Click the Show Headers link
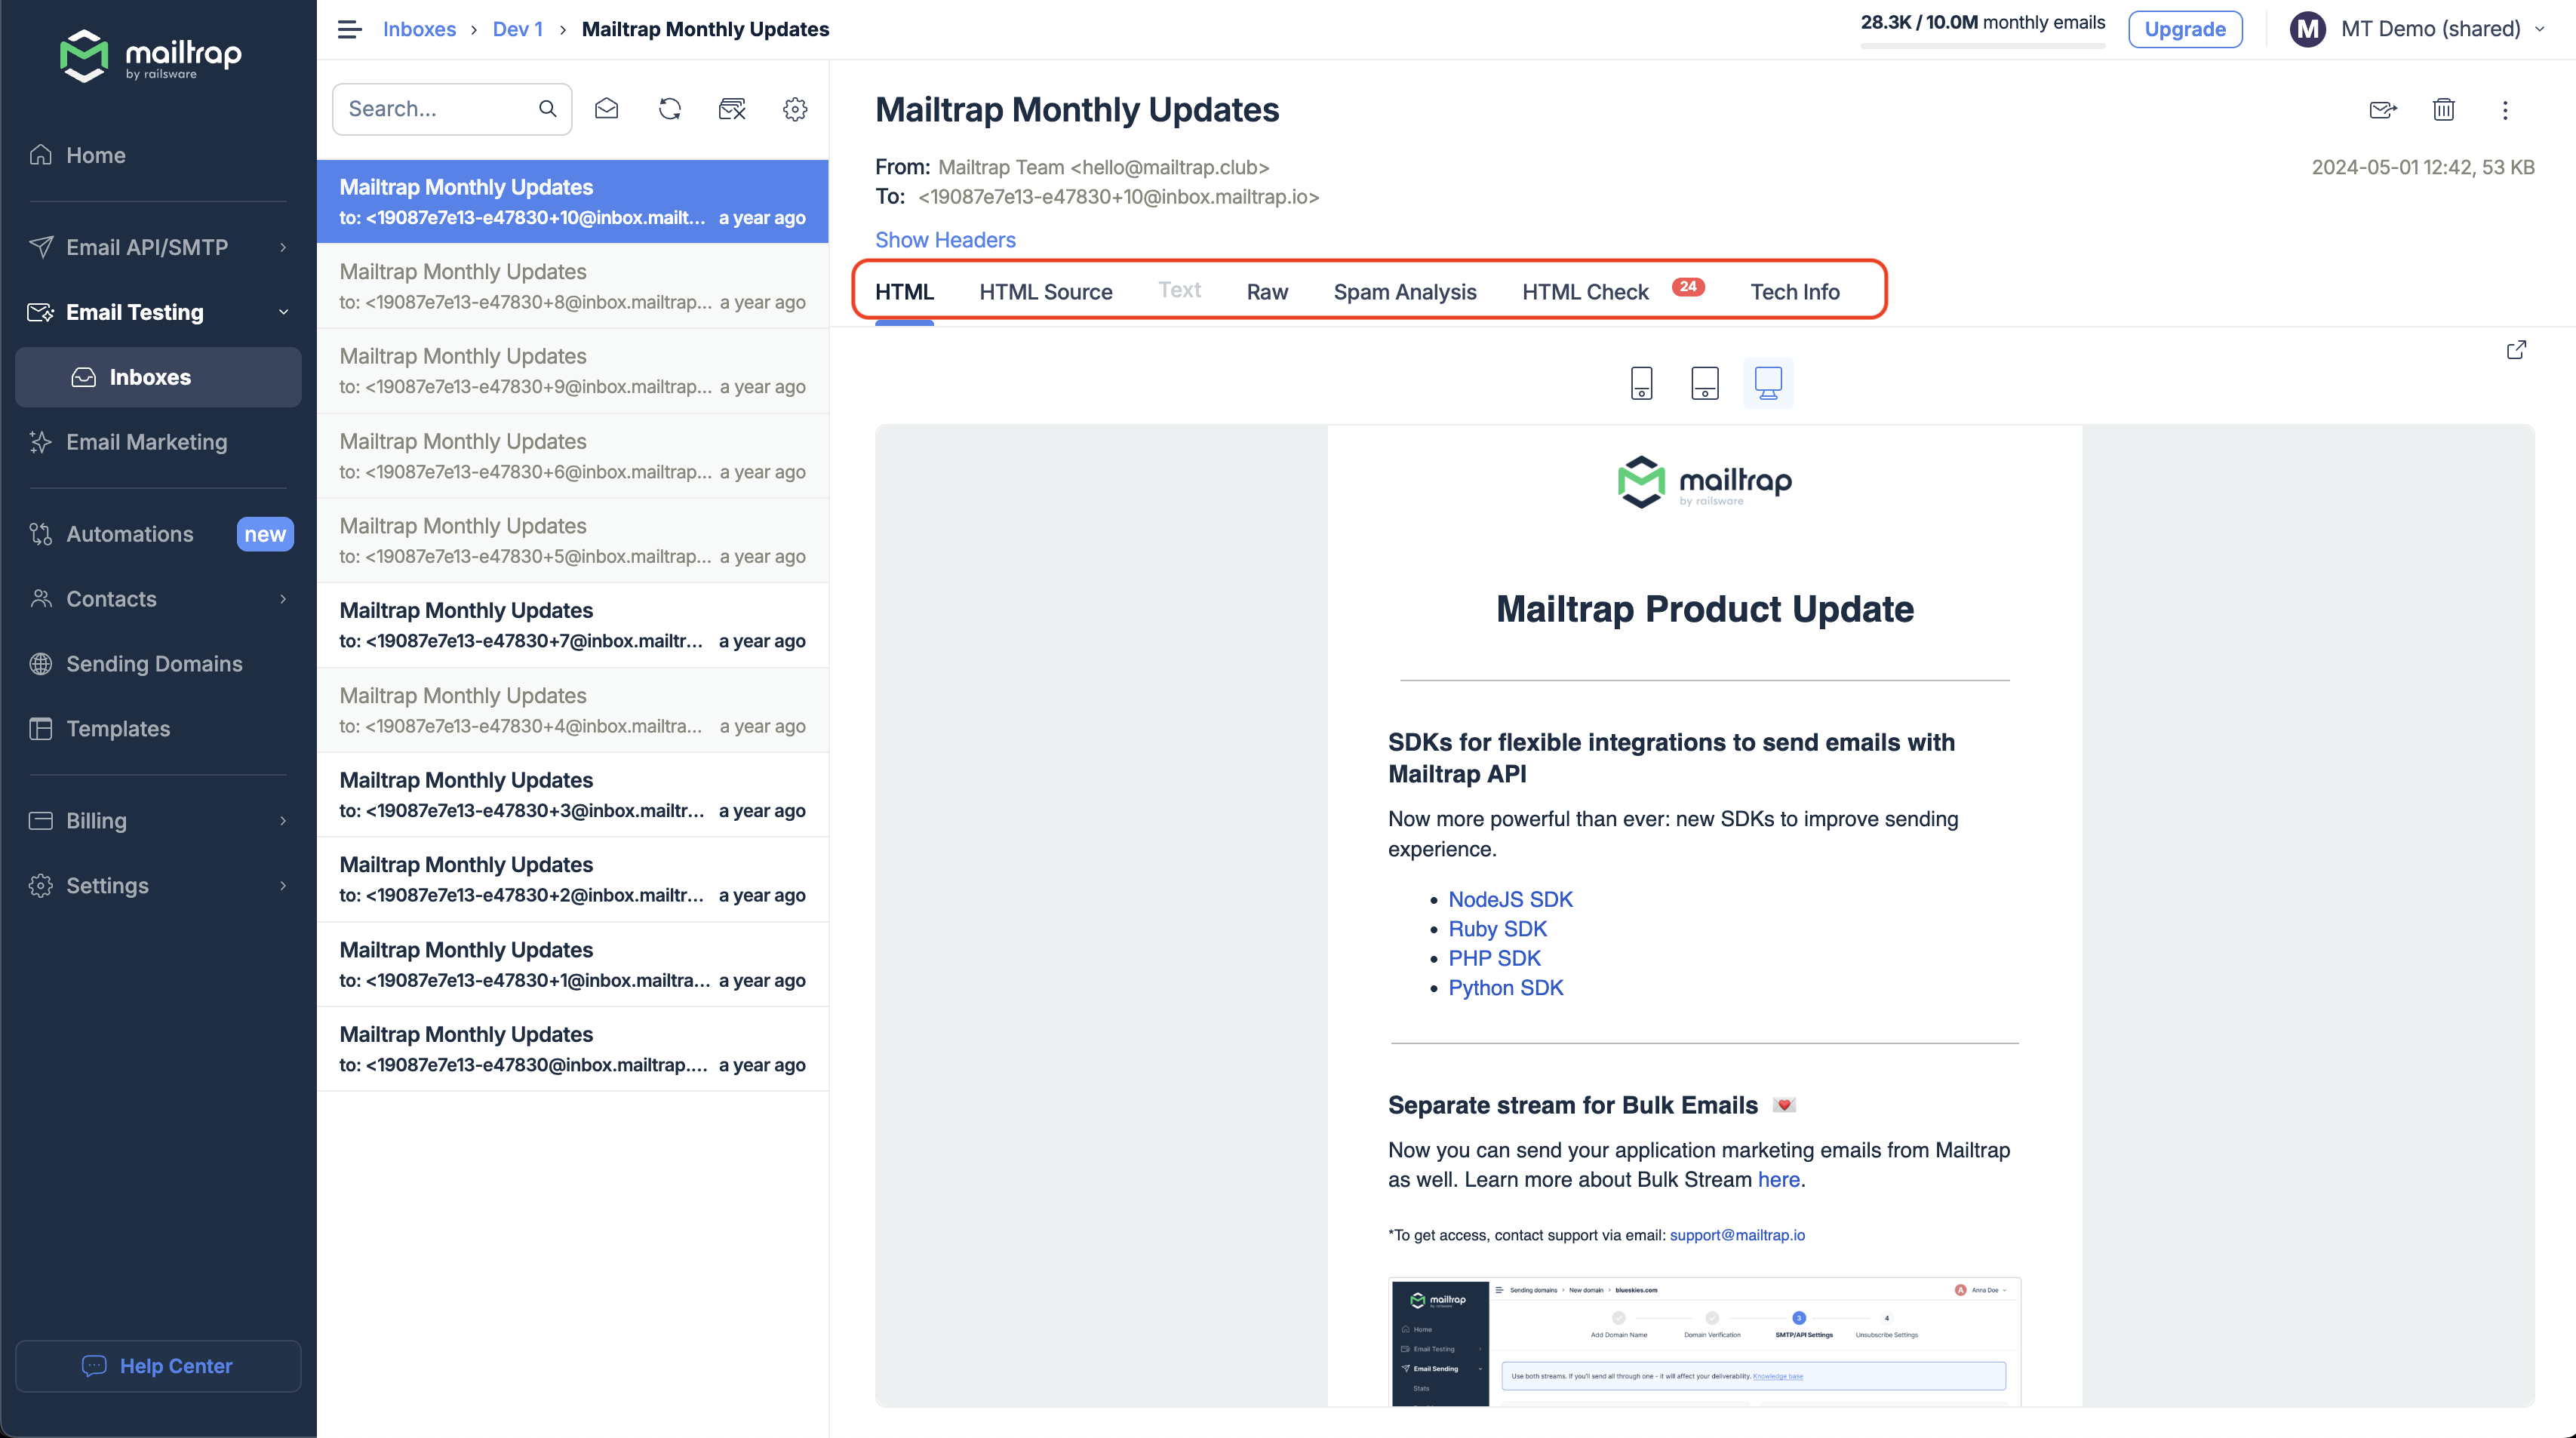 point(944,240)
